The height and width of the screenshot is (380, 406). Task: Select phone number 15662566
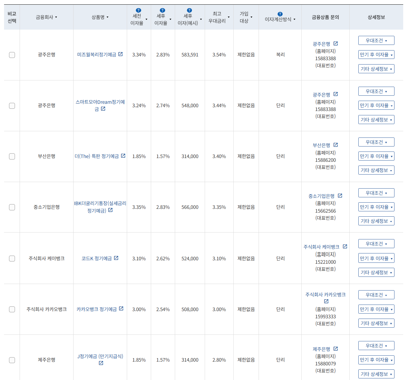(x=326, y=211)
